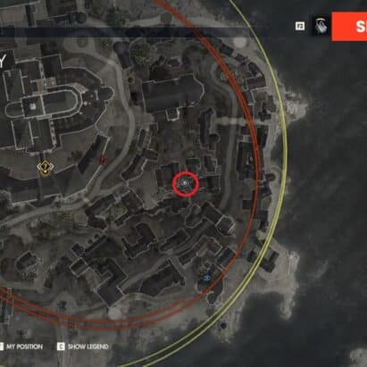Select the blue marker near the southern shoreline
This screenshot has width=367, height=367.
(x=206, y=278)
